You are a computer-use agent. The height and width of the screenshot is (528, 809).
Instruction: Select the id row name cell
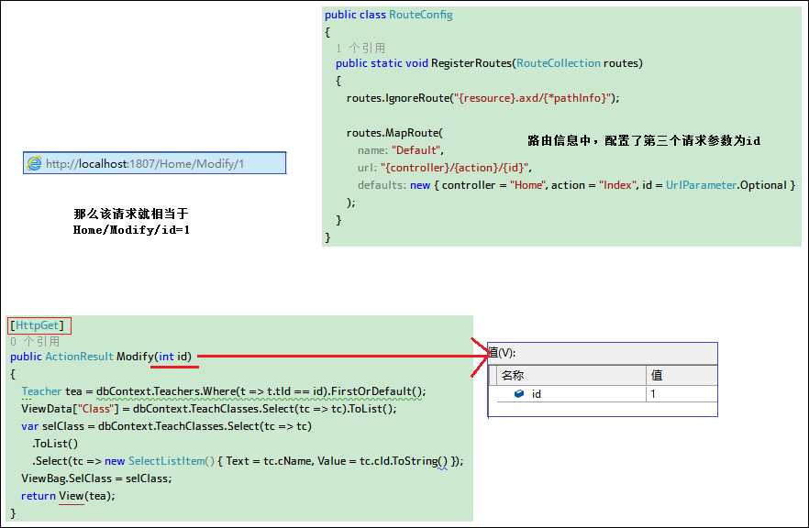tap(571, 394)
